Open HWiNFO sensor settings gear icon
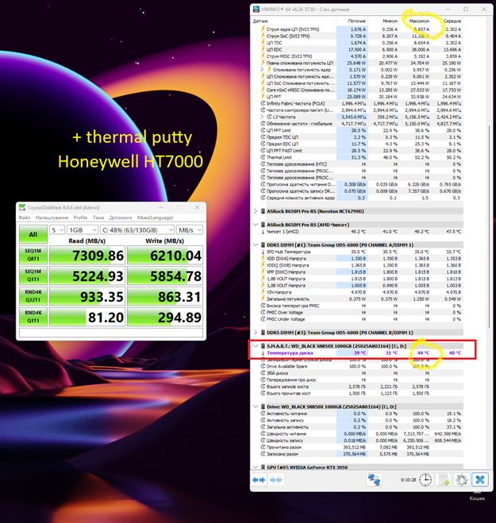 462,480
